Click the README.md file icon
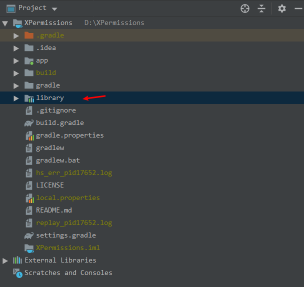The height and width of the screenshot is (287, 304). [29, 210]
